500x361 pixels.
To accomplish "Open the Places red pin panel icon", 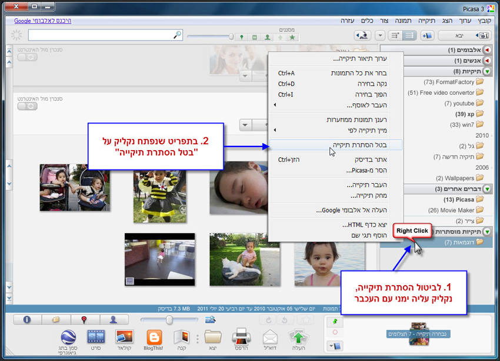I will coord(84,320).
